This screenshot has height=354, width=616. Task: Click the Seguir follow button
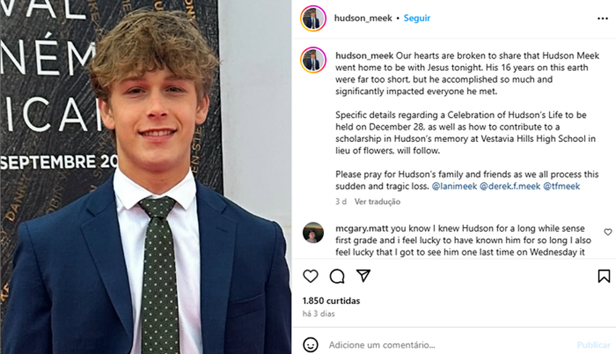[417, 19]
